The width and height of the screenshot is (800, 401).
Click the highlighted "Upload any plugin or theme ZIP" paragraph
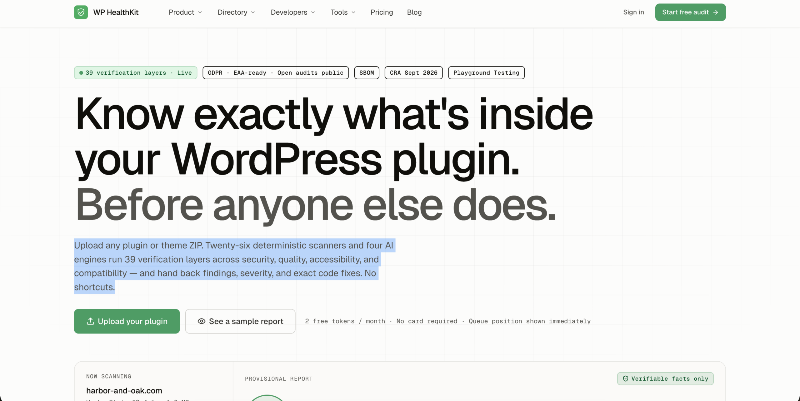235,266
